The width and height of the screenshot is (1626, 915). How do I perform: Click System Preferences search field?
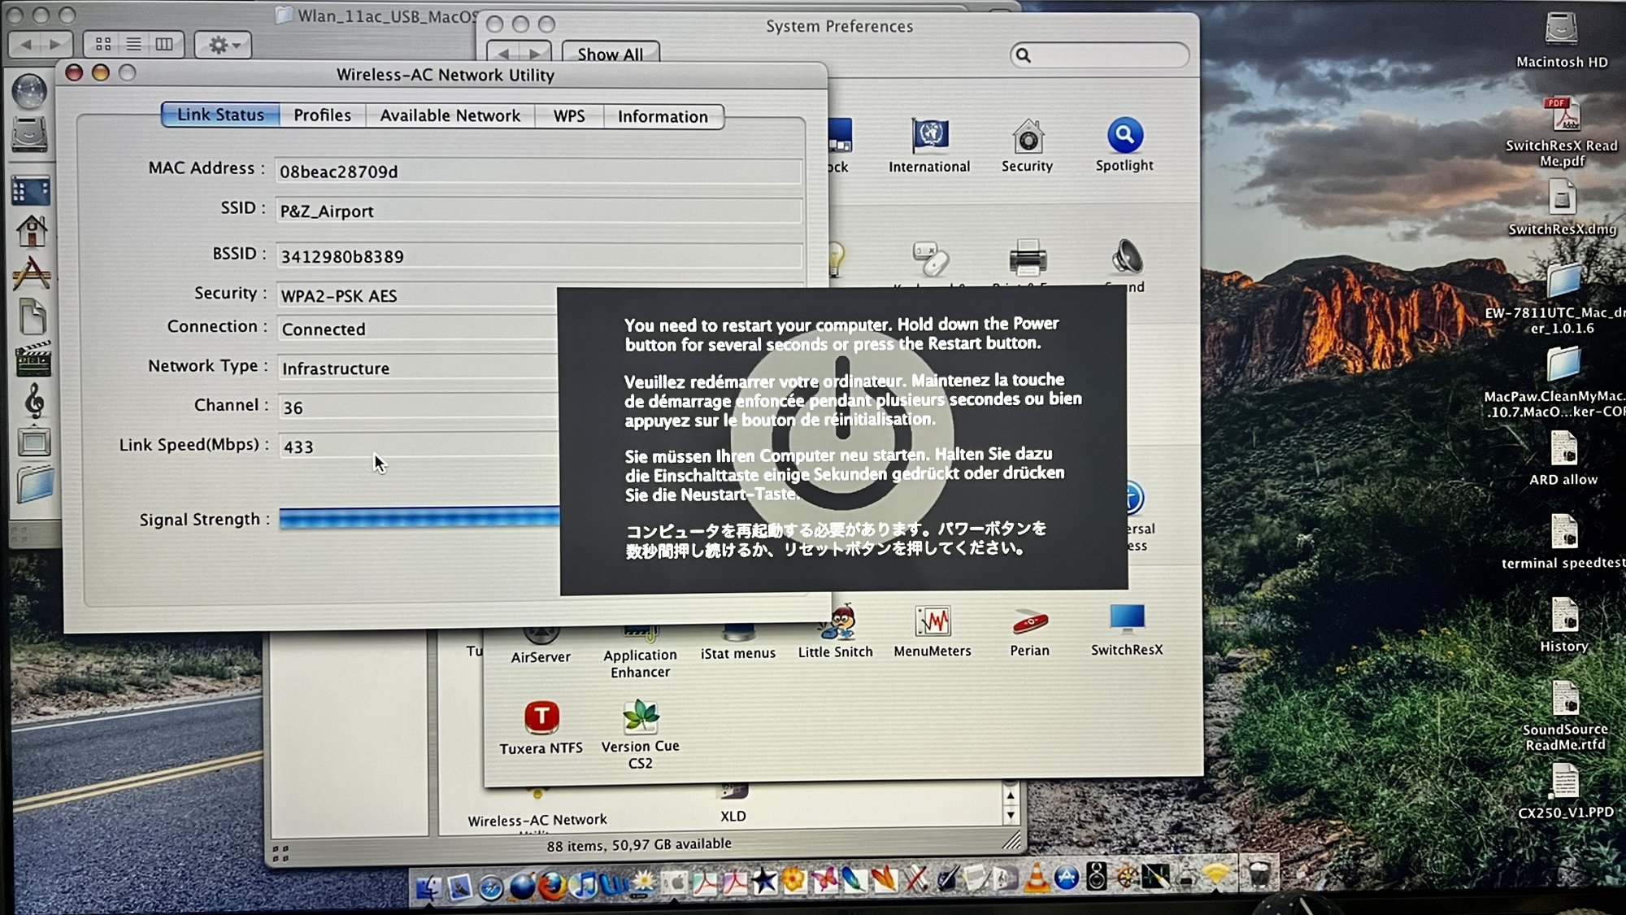click(x=1100, y=54)
